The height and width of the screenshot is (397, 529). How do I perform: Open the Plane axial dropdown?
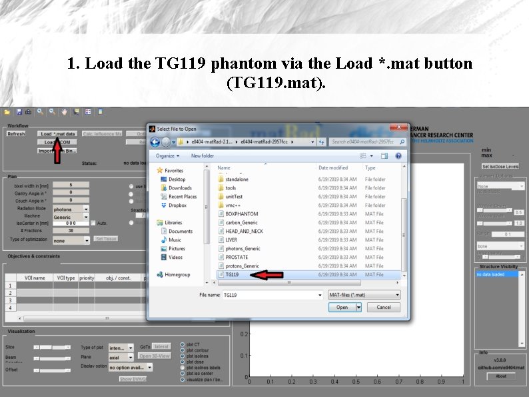click(121, 357)
